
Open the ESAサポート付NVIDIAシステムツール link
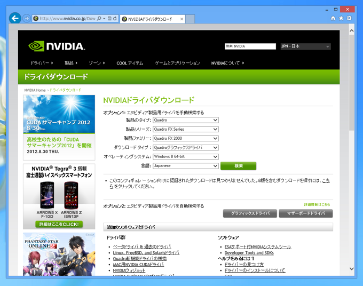[258, 247]
